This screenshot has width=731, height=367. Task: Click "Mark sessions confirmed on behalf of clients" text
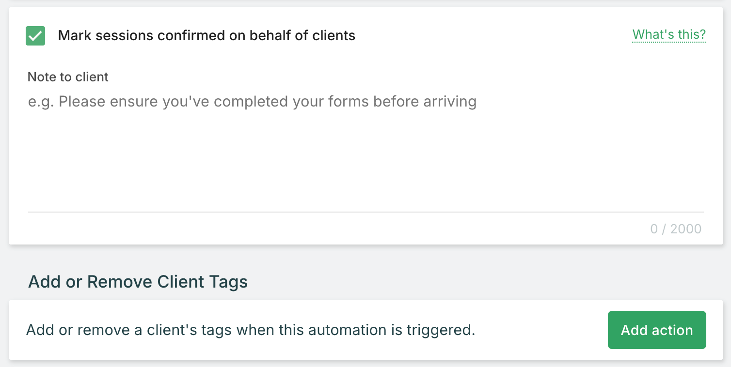tap(207, 35)
